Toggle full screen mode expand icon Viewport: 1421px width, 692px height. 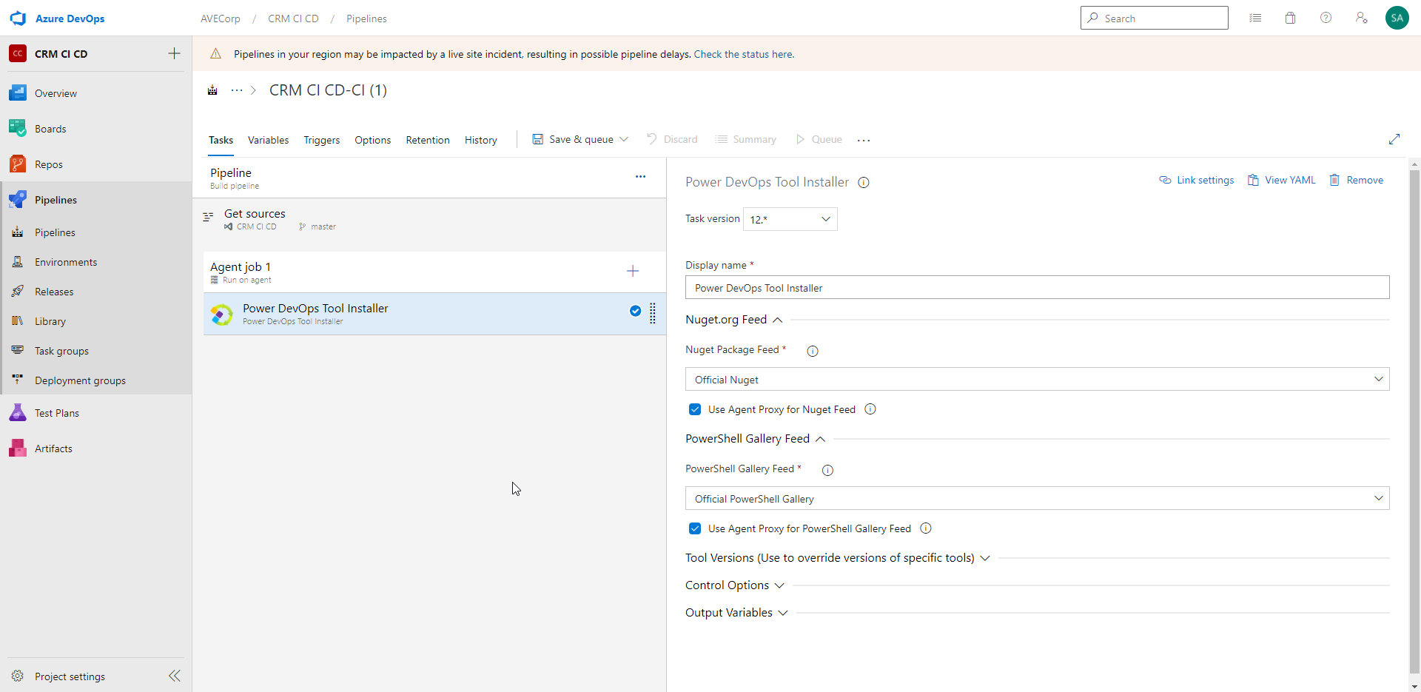(1394, 139)
